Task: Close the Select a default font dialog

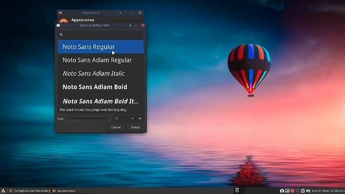Action: click(x=143, y=25)
